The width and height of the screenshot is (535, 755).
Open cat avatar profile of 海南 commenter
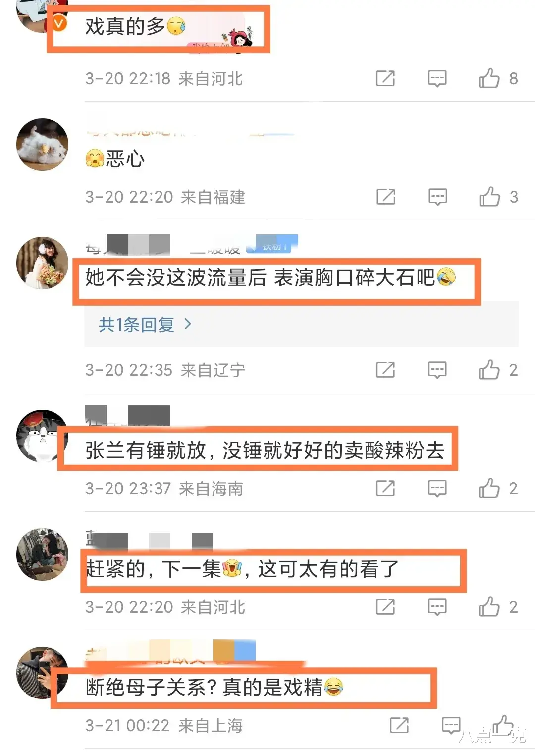click(x=42, y=436)
